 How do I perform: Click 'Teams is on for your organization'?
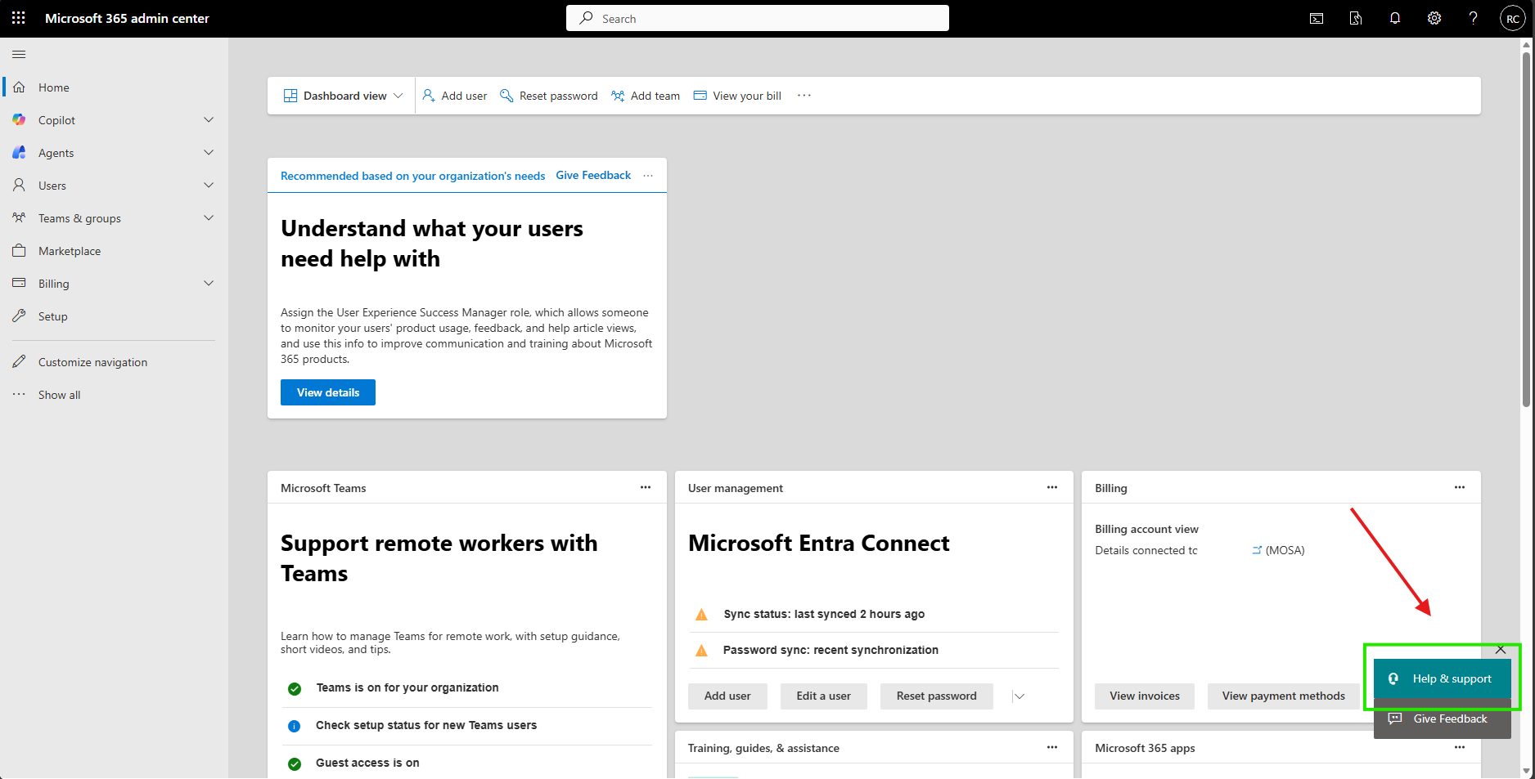pos(407,688)
